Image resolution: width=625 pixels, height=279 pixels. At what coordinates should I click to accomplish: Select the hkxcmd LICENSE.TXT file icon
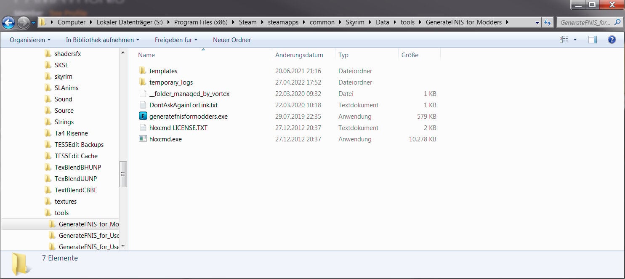pos(142,128)
